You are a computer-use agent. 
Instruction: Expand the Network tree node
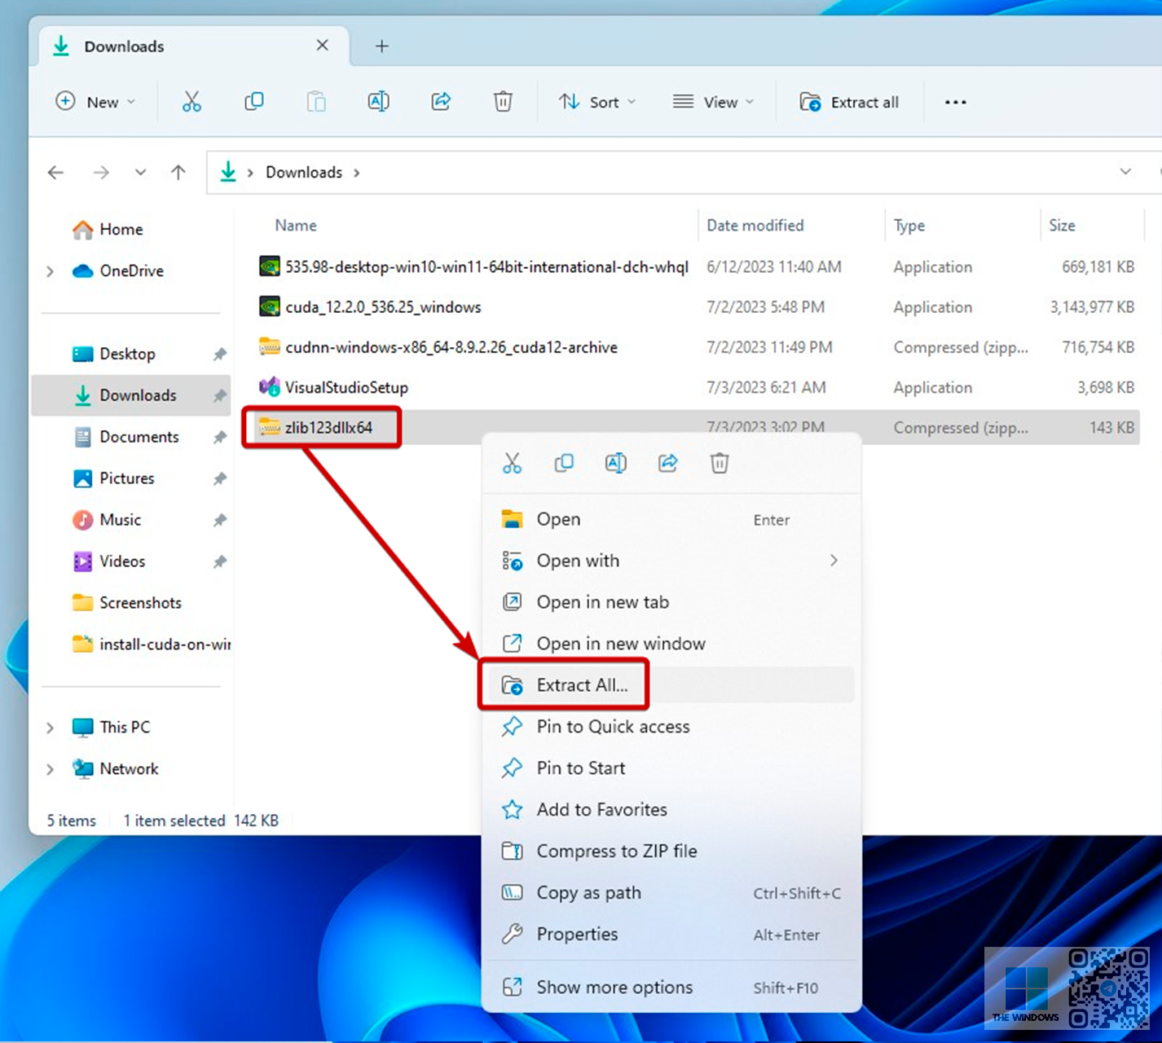click(51, 769)
